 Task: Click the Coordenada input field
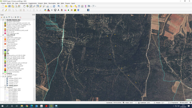[x=117, y=103]
